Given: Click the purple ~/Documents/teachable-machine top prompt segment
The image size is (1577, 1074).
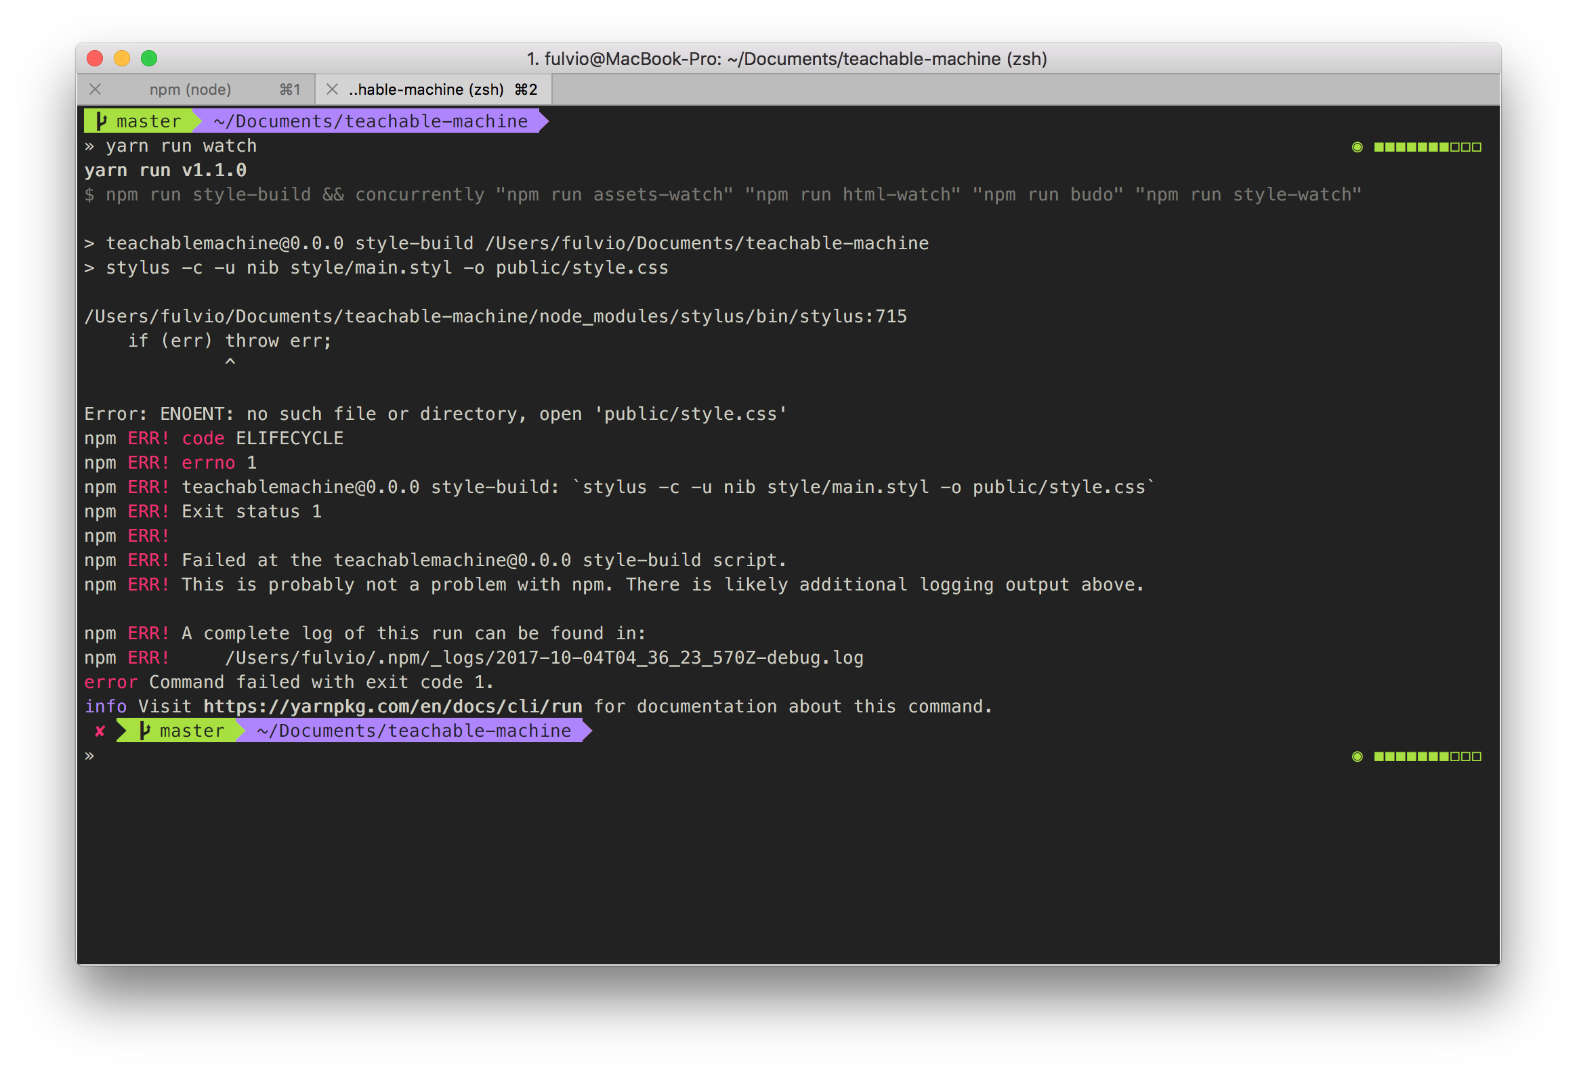Looking at the screenshot, I should pos(371,121).
